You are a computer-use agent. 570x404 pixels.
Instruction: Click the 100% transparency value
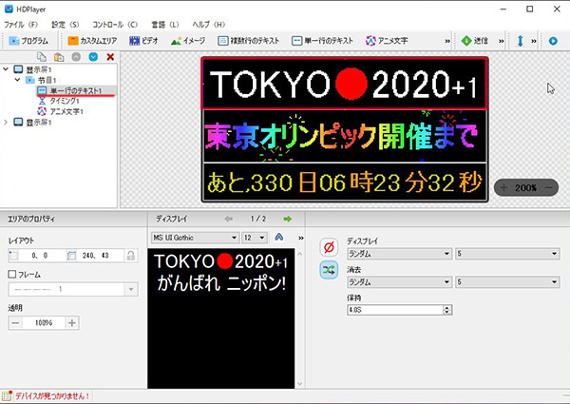[x=44, y=322]
